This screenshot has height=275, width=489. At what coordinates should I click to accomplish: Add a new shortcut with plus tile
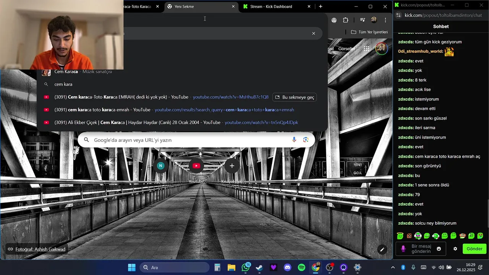click(232, 166)
